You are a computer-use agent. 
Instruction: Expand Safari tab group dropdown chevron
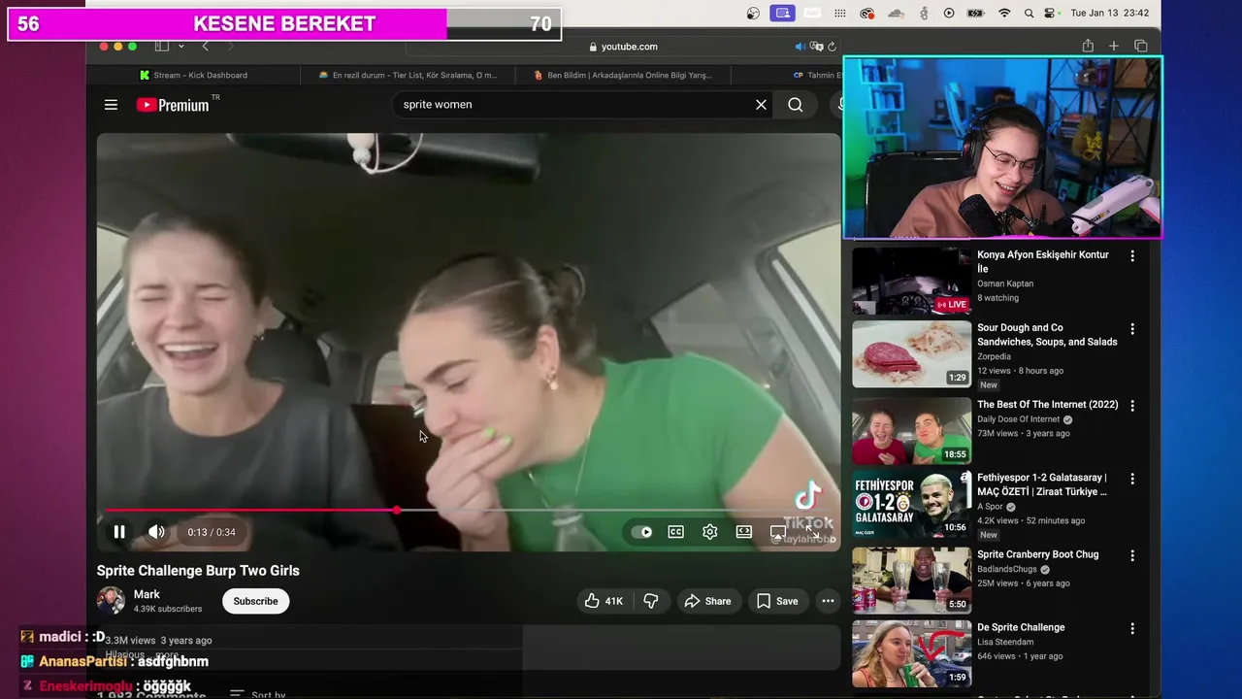(x=180, y=47)
